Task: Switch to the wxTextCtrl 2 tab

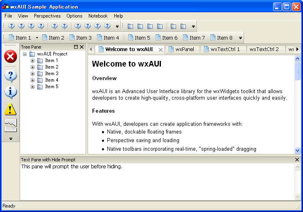Action: tap(266, 49)
